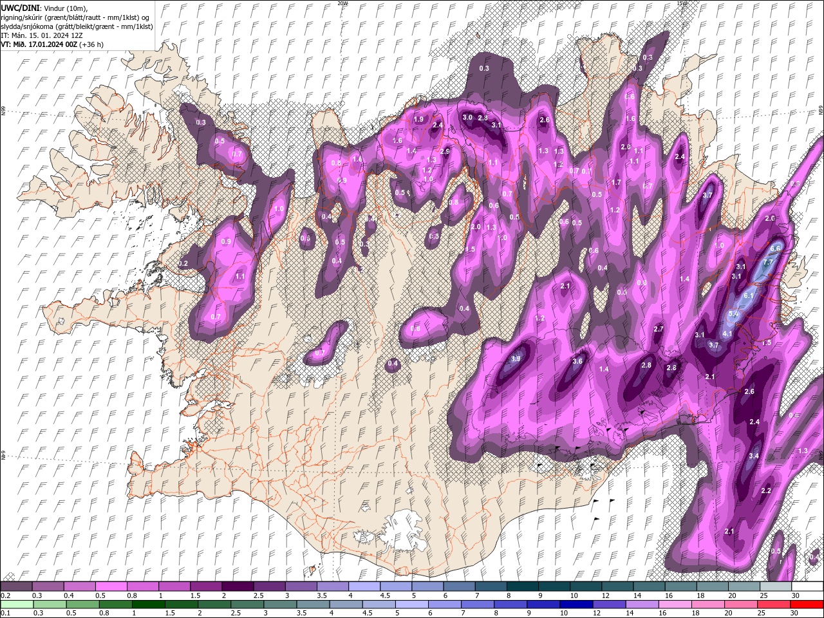The width and height of the screenshot is (824, 618).
Task: Select the '6.1' precipitation value on the map
Action: [749, 295]
